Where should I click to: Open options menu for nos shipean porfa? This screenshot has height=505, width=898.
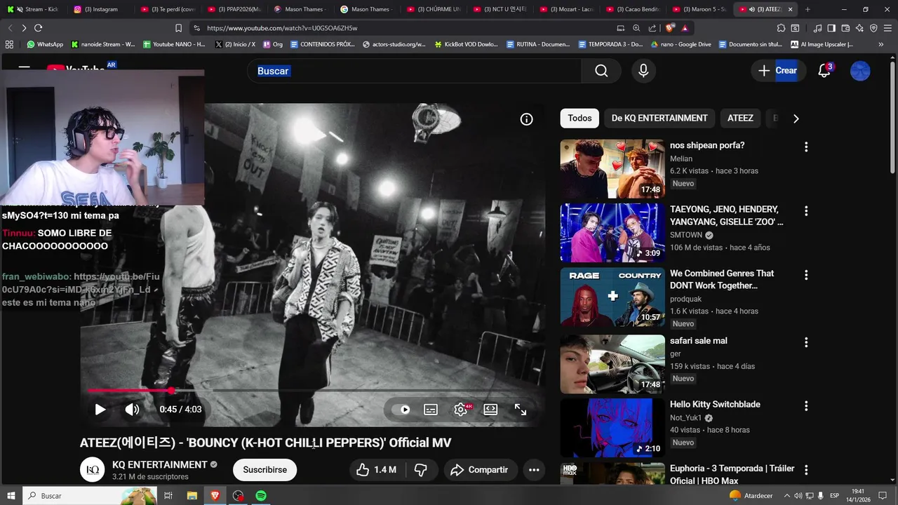806,147
